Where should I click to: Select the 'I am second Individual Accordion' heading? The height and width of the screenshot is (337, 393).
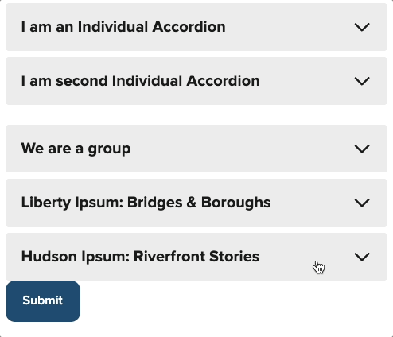pyautogui.click(x=140, y=81)
